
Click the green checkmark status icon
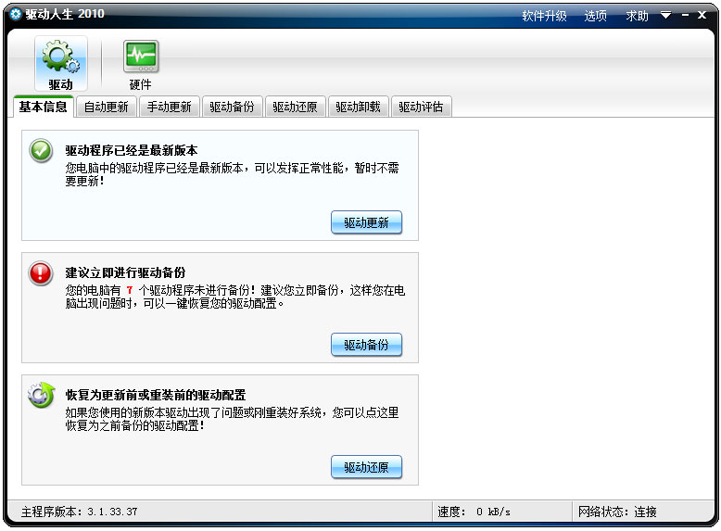click(41, 150)
